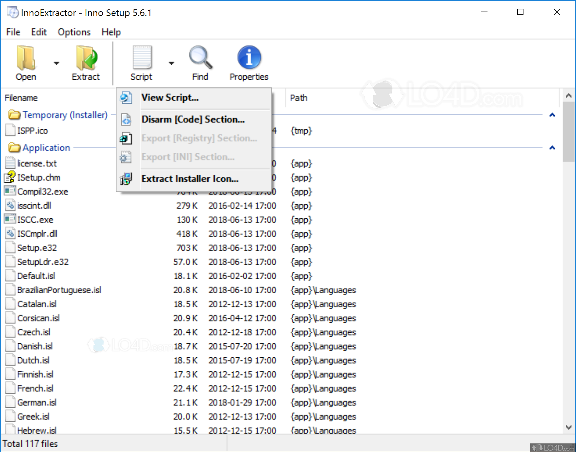Expand the Open button dropdown arrow
This screenshot has height=452, width=576.
pos(56,63)
